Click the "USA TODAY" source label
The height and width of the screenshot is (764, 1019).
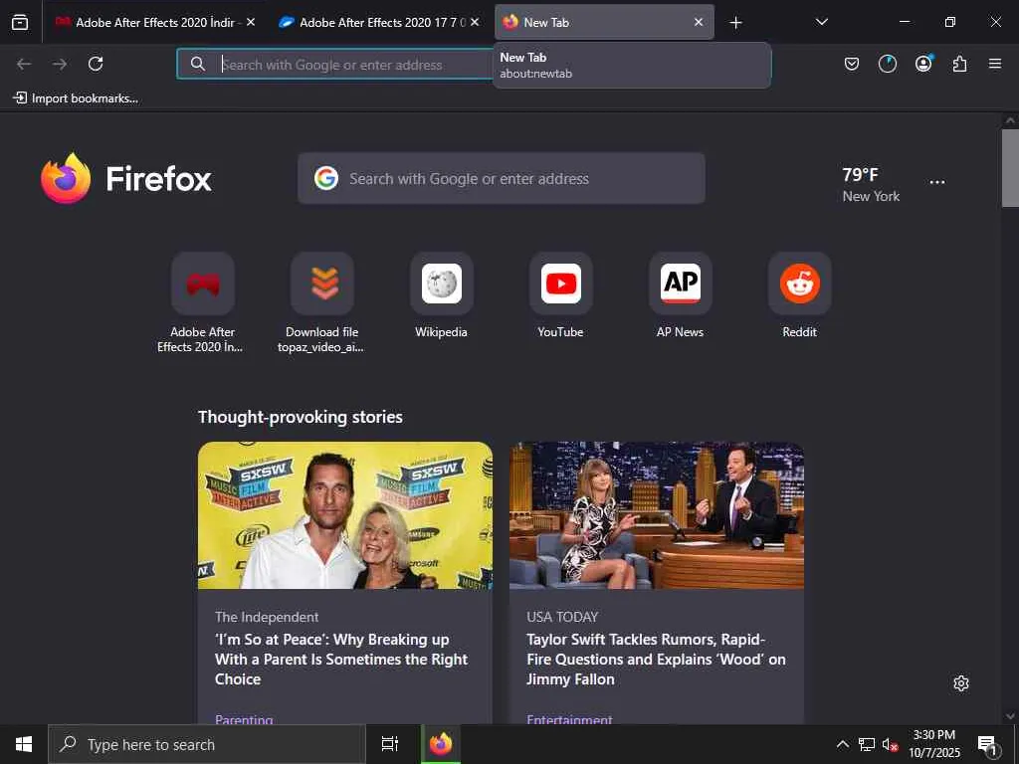point(562,617)
